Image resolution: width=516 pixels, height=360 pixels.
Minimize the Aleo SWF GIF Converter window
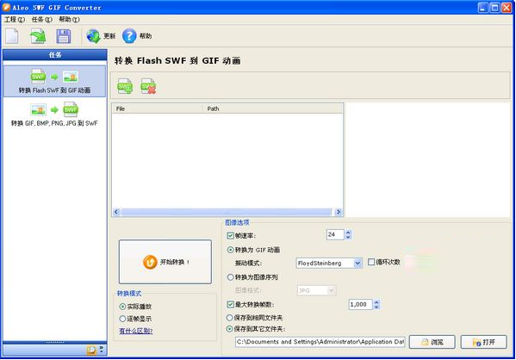coord(482,8)
